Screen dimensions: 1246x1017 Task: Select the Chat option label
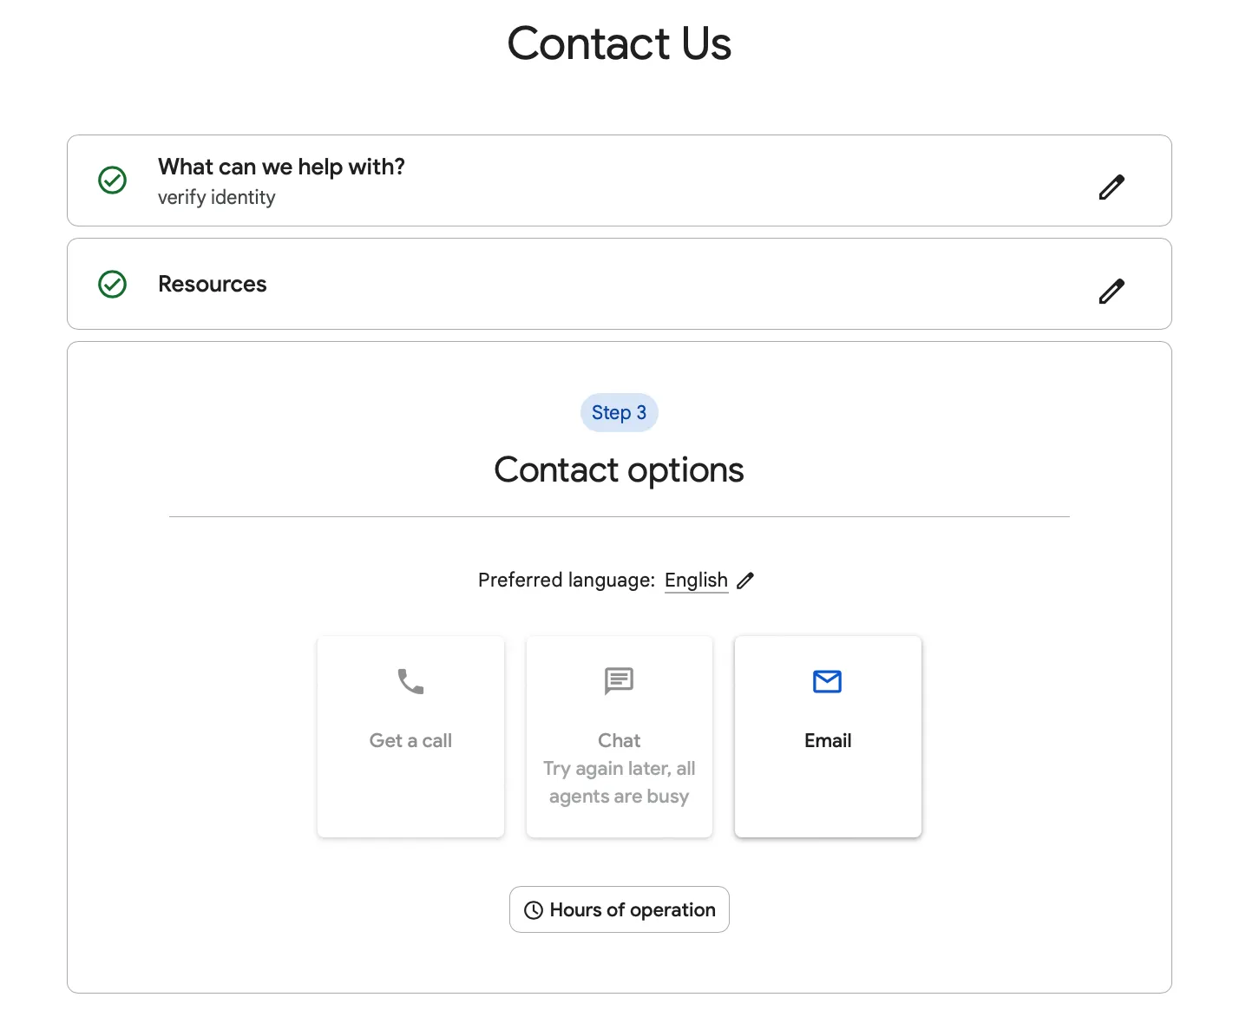[x=619, y=740]
